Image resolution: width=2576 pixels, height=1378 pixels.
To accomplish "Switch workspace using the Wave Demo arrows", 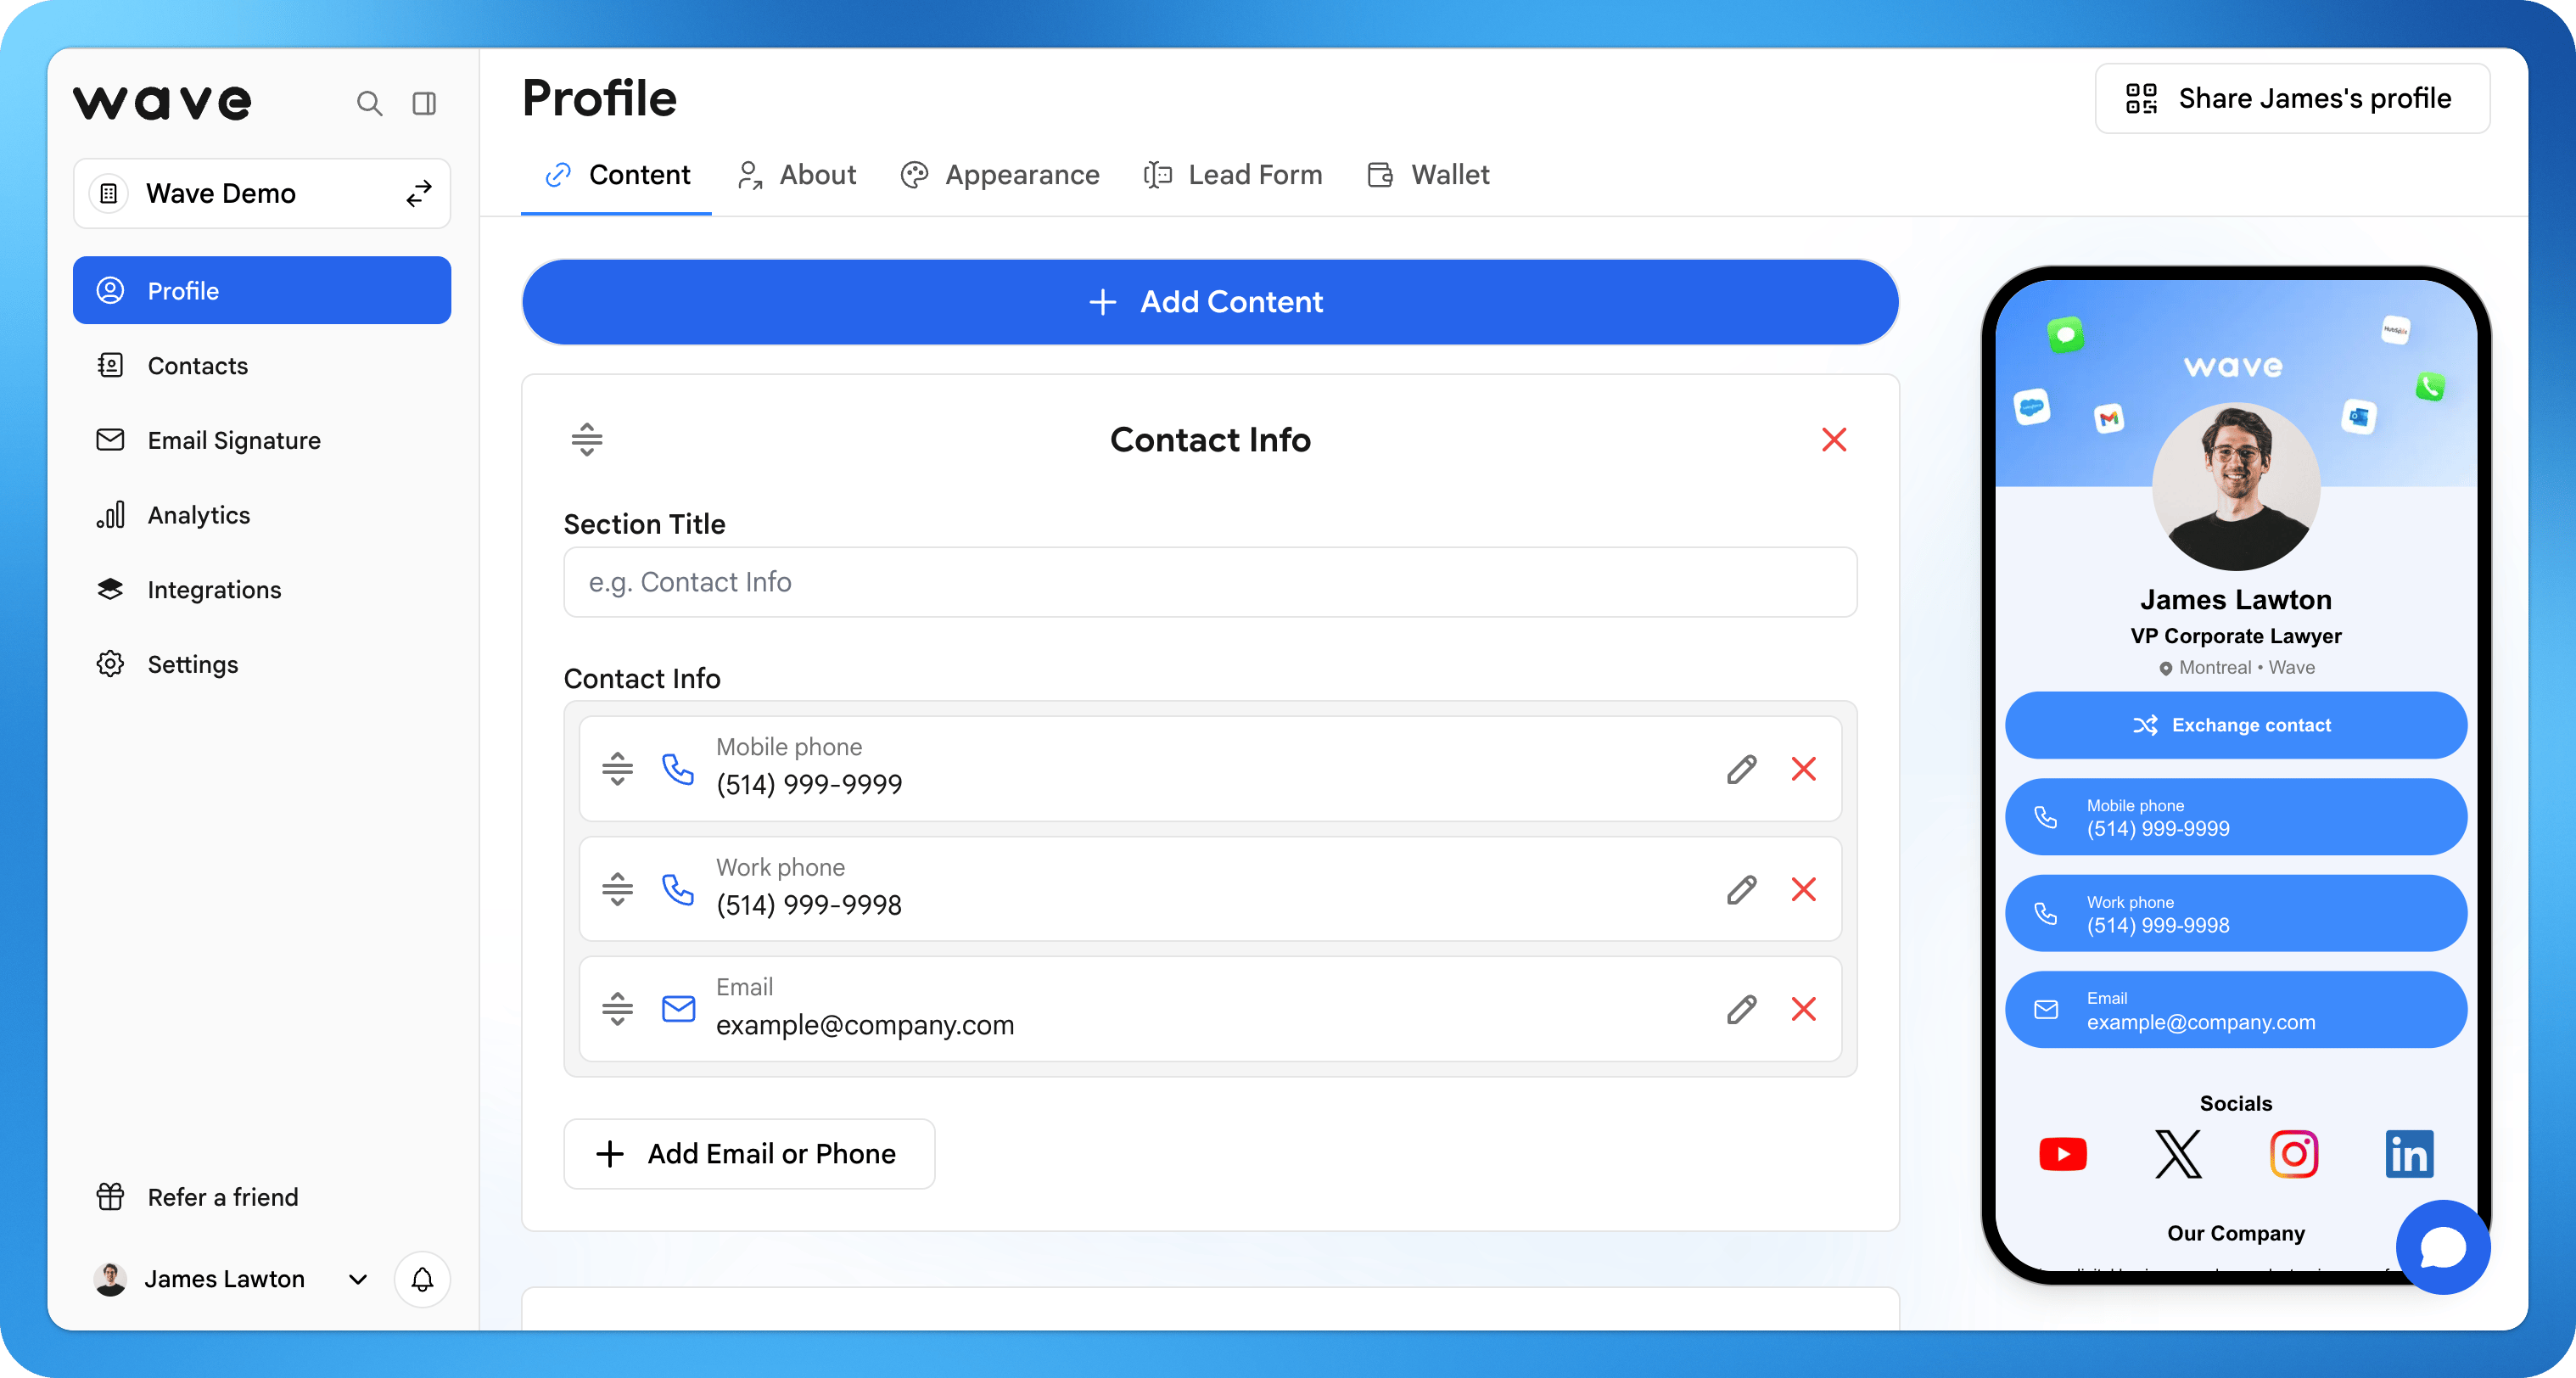I will pos(419,193).
